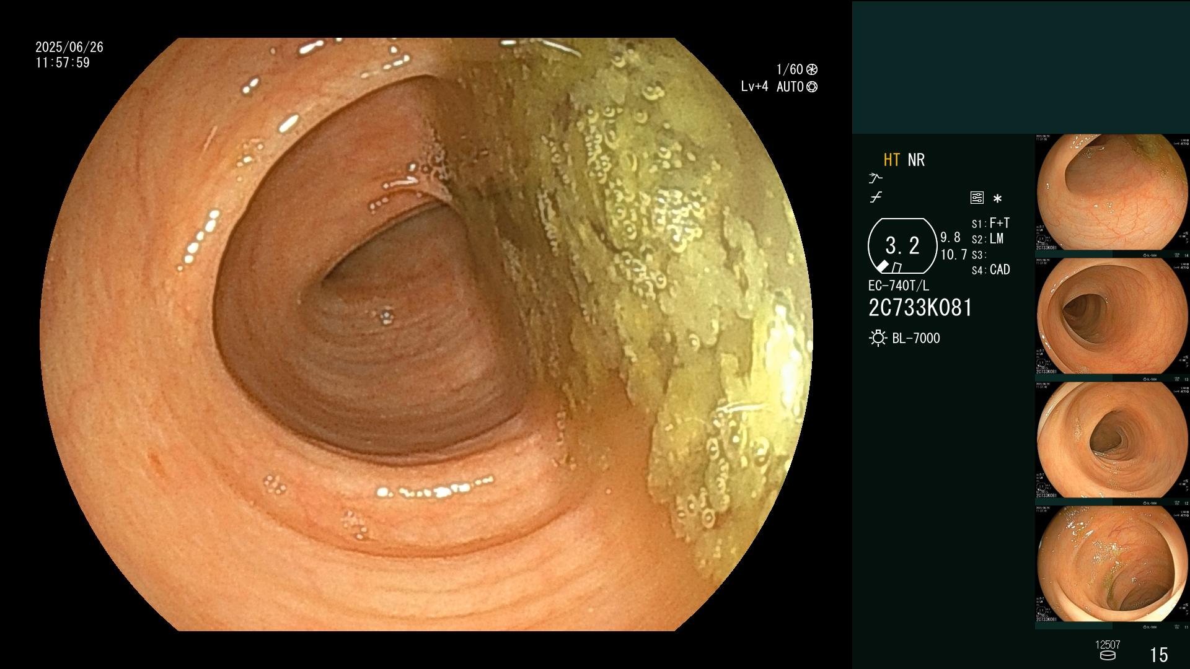Click the Lv+4 brightness level text
1190x669 pixels.
click(x=754, y=87)
